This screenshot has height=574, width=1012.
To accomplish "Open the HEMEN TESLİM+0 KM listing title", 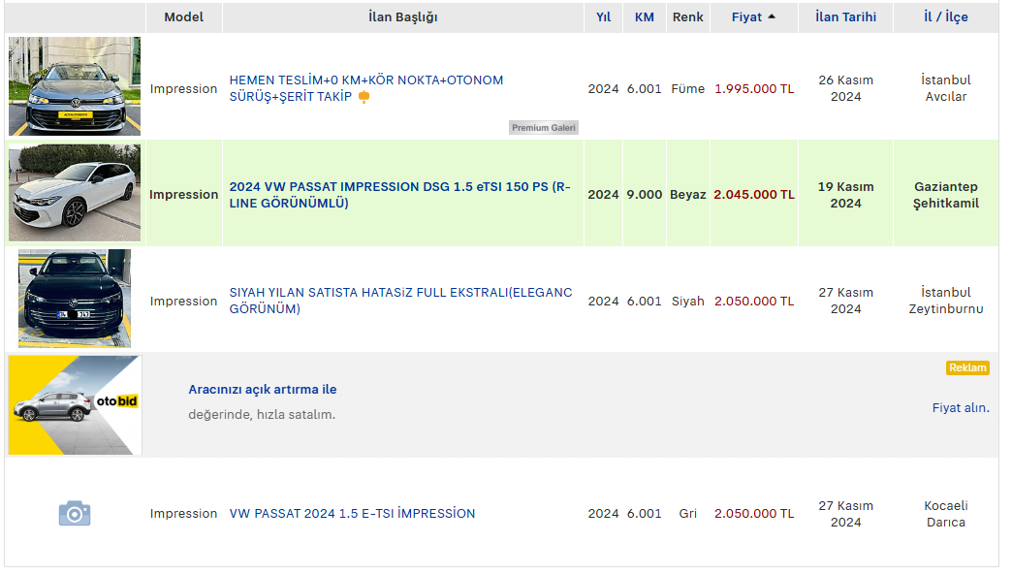I will 366,88.
